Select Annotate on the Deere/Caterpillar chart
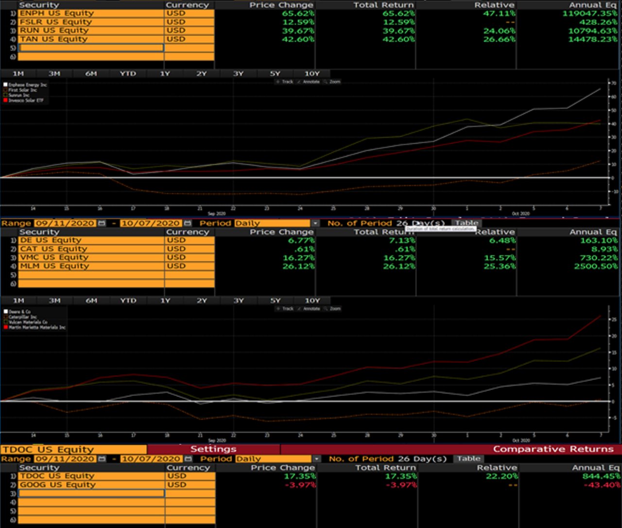The height and width of the screenshot is (528, 622). coord(308,309)
